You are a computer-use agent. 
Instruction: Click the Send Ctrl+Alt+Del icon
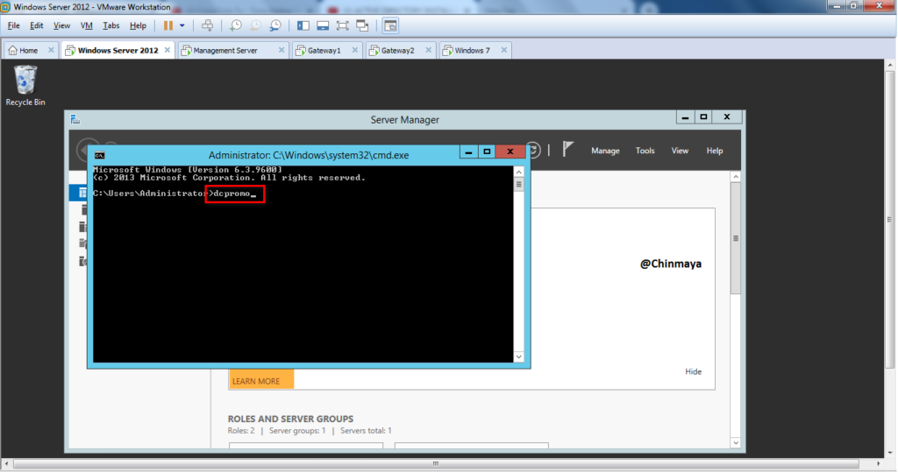pos(207,25)
